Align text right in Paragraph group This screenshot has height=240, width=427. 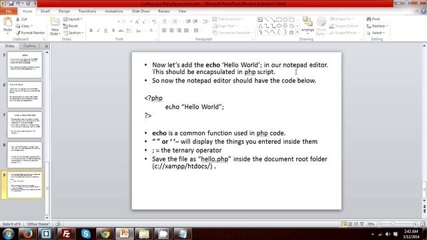[179, 31]
